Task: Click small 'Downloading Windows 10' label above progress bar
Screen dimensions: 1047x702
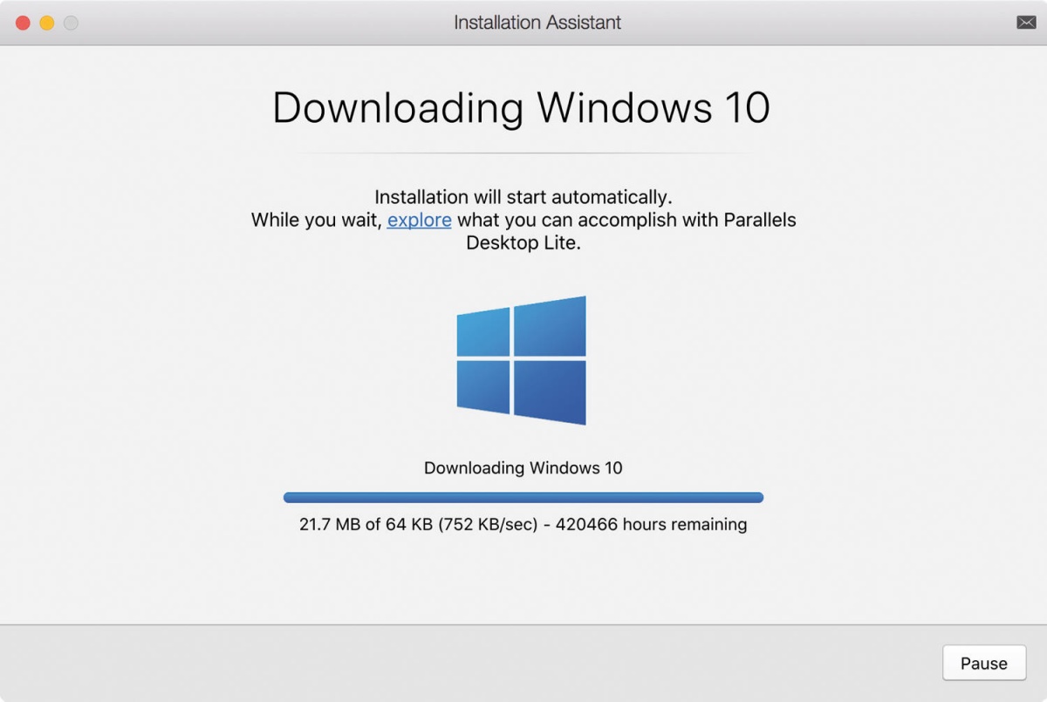Action: pos(523,468)
